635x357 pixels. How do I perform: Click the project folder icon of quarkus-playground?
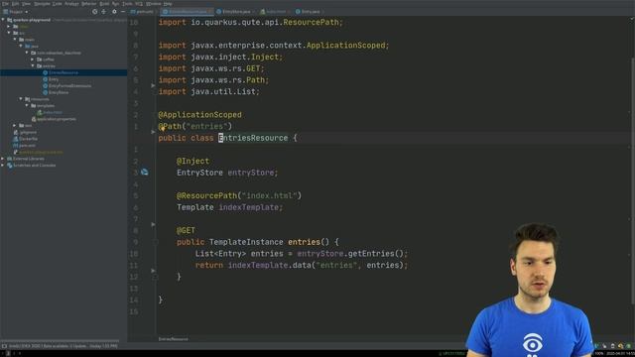tap(9, 20)
